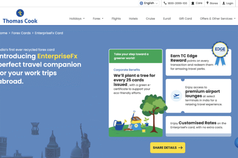The width and height of the screenshot is (238, 158).
Task: Click the globe icon beside English
Action: [141, 3]
